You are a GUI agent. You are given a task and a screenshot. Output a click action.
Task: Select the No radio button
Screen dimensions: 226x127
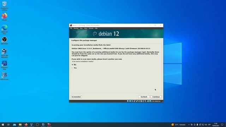tap(72, 65)
